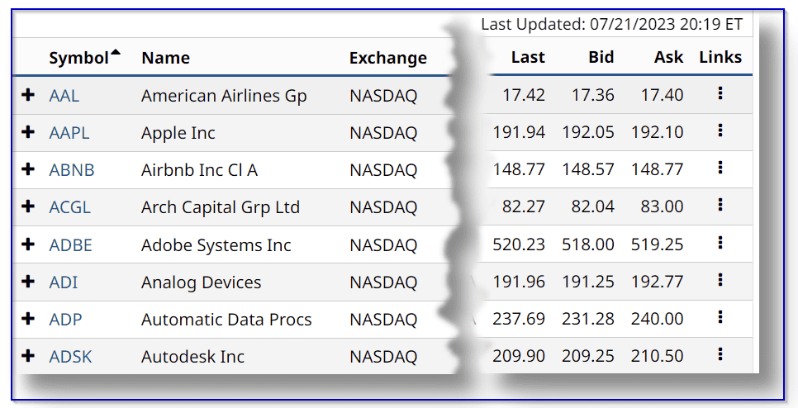Expand the AAL row details
The height and width of the screenshot is (408, 798).
point(28,95)
